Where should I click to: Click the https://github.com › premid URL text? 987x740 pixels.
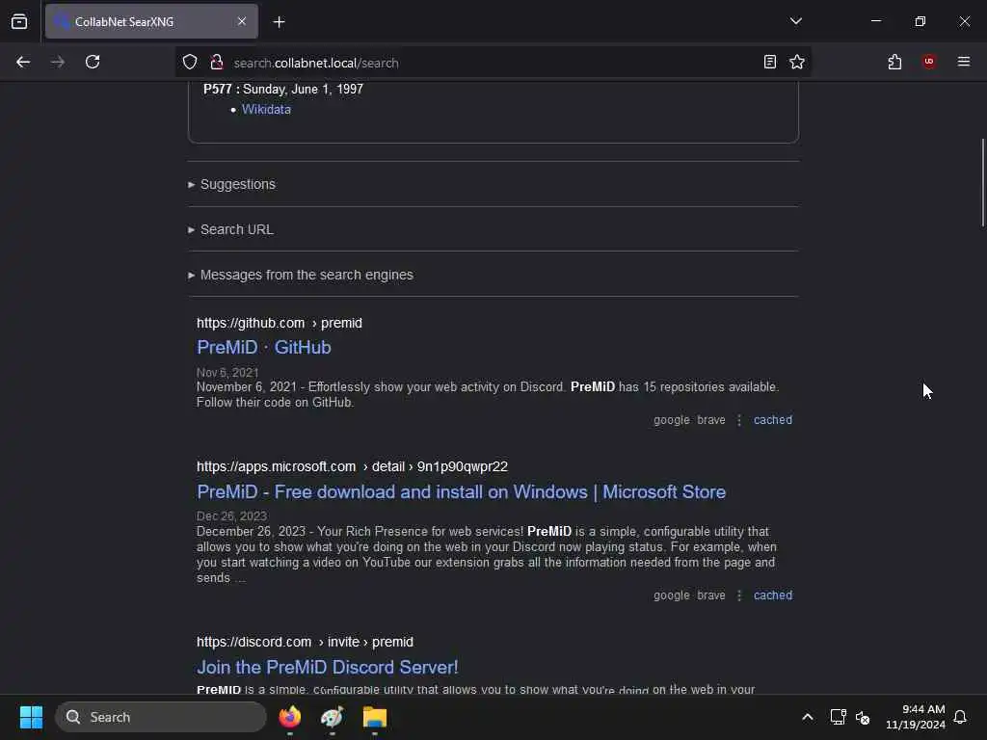(279, 323)
